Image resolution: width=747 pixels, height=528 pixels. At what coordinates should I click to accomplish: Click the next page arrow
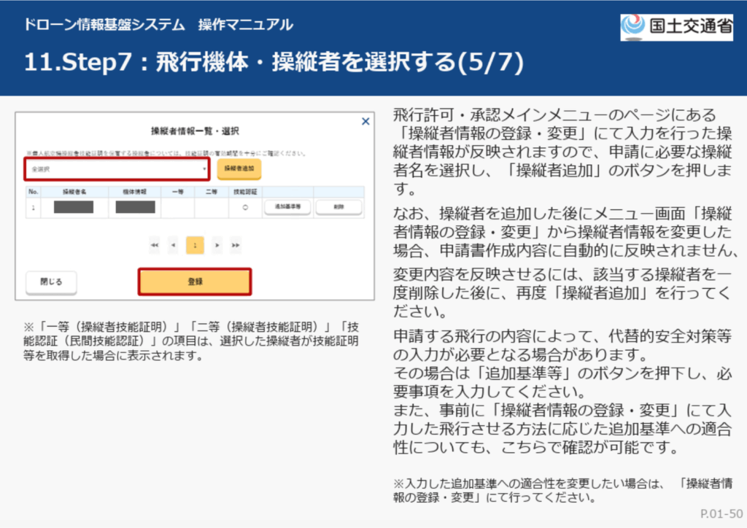(x=217, y=246)
